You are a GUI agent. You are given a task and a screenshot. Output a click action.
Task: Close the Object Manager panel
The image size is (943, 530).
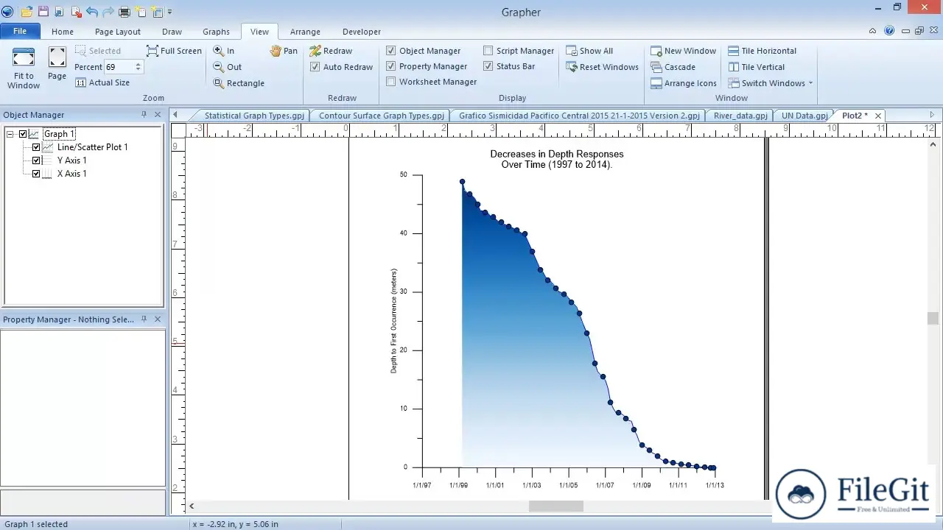158,115
